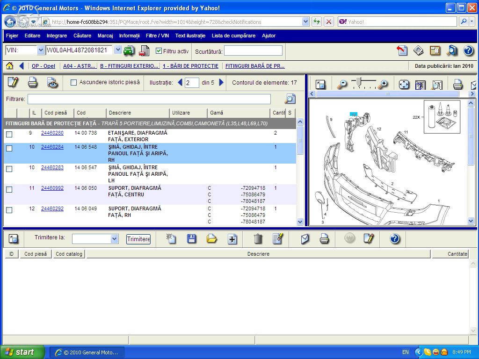The height and width of the screenshot is (359, 479).
Task: Open the Windows start button
Action: (x=22, y=352)
